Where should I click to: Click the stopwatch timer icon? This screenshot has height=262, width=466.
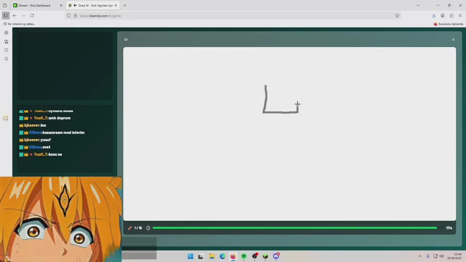tap(148, 228)
